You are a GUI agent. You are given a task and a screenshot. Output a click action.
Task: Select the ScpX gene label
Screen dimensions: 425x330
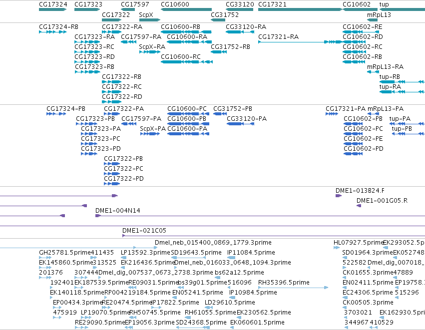tap(146, 14)
